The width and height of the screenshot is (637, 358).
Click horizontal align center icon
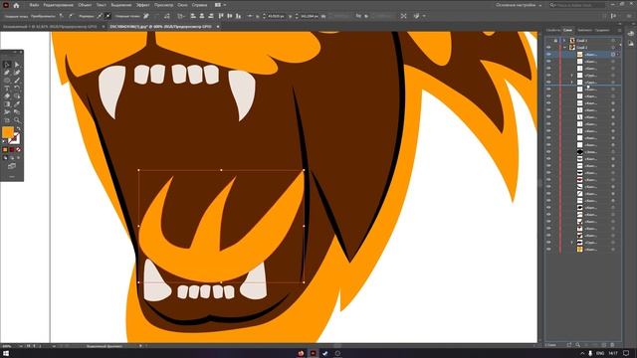click(201, 16)
